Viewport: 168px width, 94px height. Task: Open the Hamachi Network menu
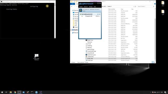tap(86, 7)
